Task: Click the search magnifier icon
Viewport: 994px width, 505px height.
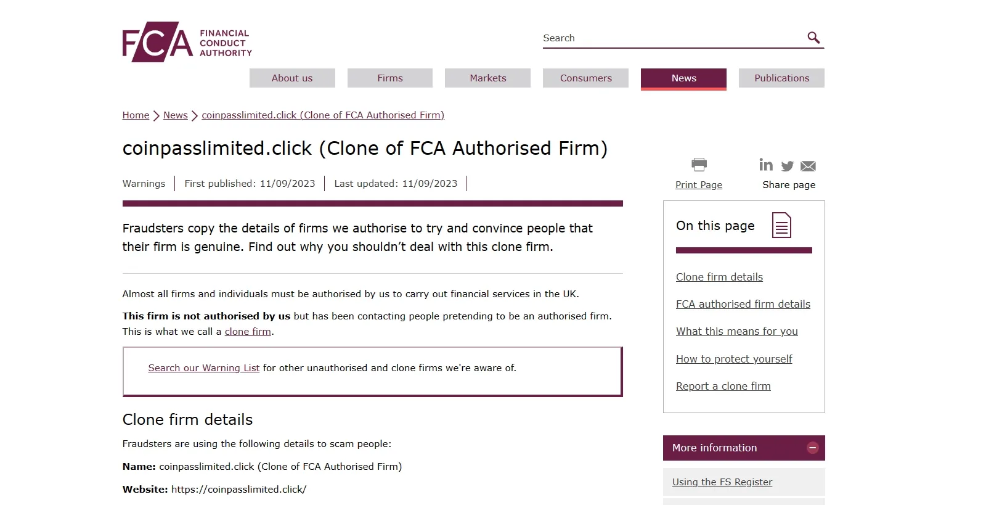Action: pos(813,38)
